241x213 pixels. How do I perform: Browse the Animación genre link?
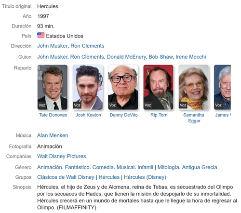coord(50,167)
